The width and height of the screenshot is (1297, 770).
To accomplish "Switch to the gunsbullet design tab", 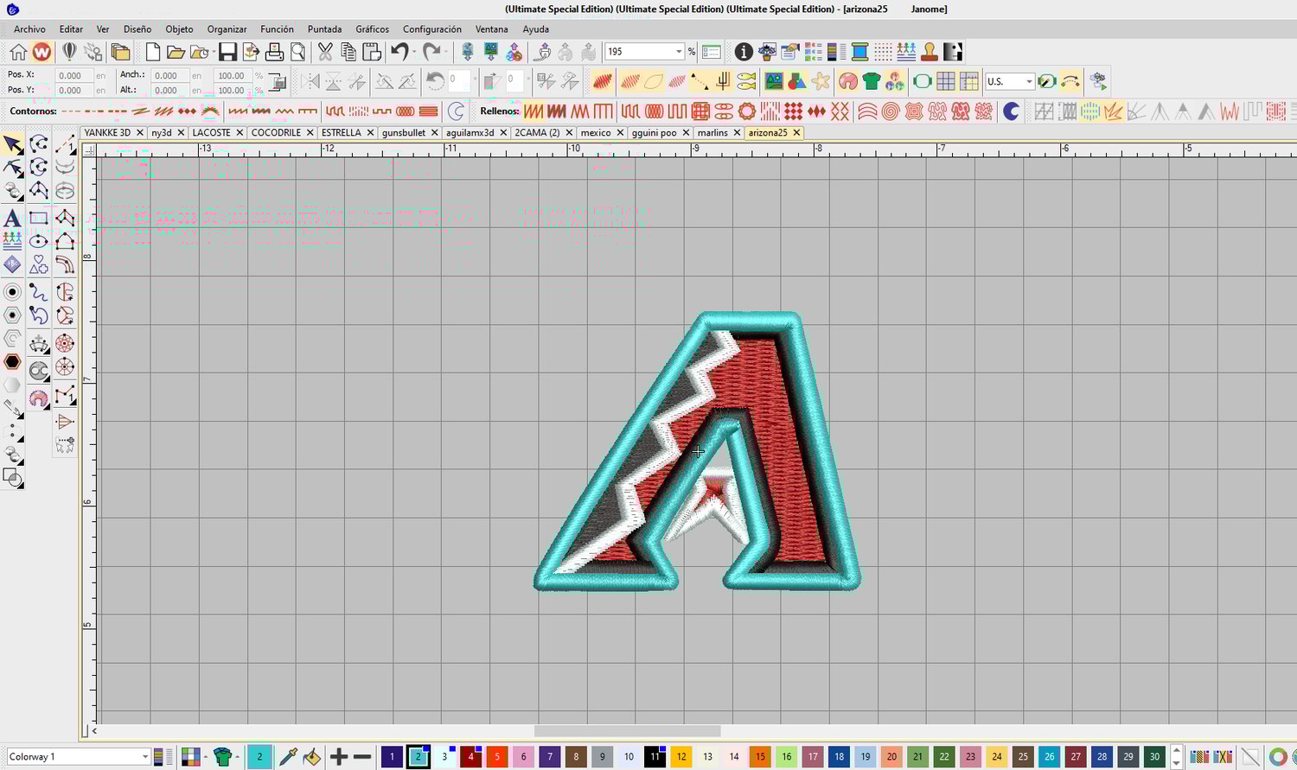I will pos(404,132).
